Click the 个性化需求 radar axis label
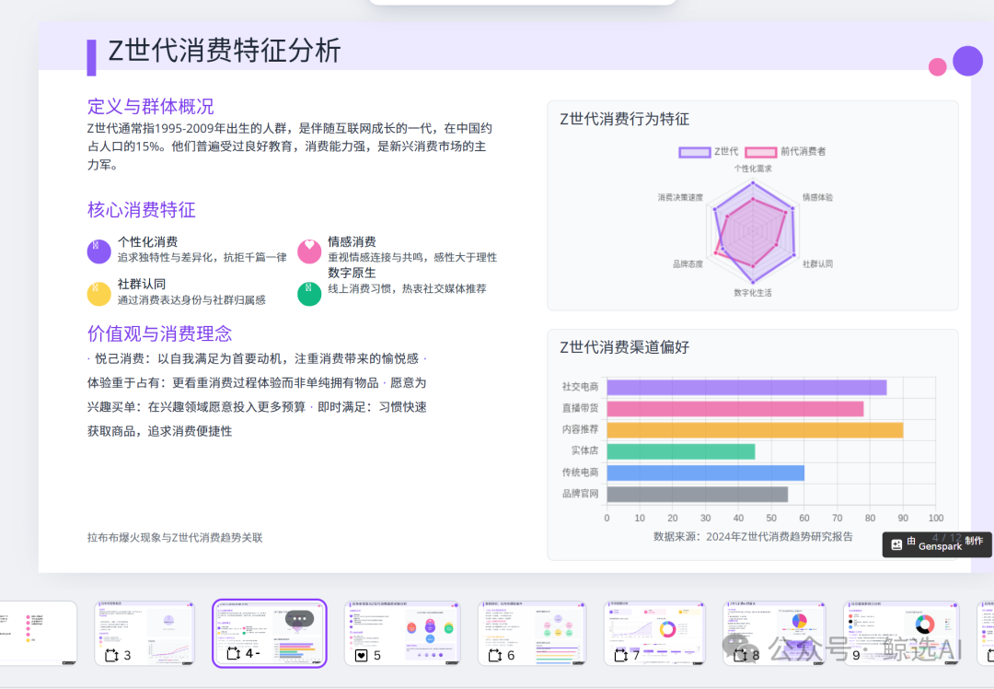The width and height of the screenshot is (994, 689). [753, 169]
